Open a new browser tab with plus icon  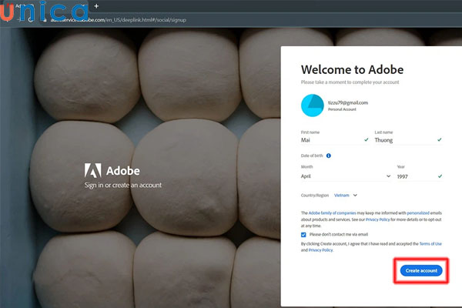[x=96, y=6]
